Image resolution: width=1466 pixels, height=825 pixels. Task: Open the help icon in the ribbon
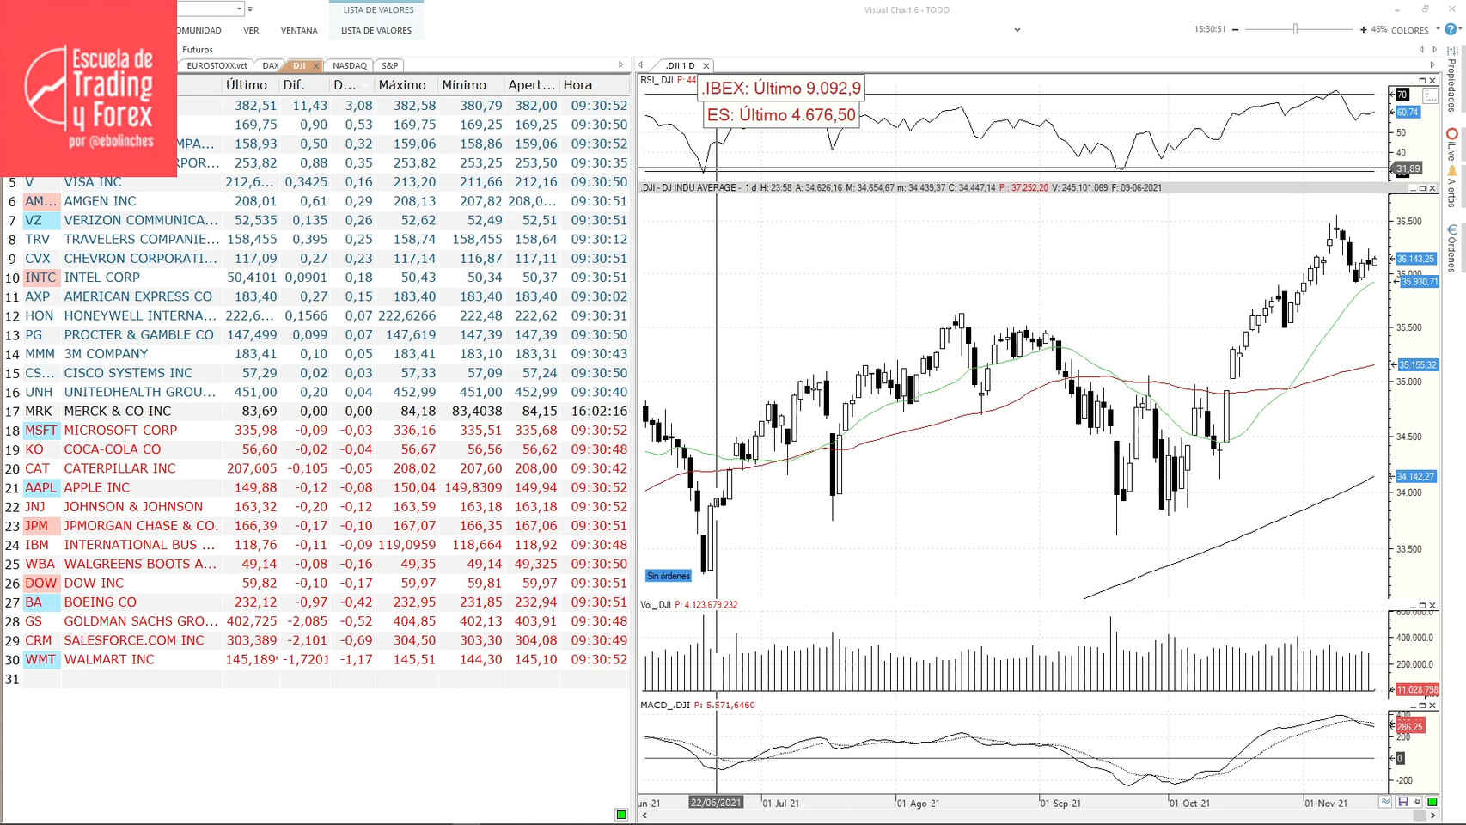(1451, 29)
